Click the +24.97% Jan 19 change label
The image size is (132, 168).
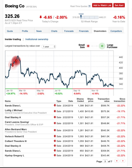tap(11, 94)
